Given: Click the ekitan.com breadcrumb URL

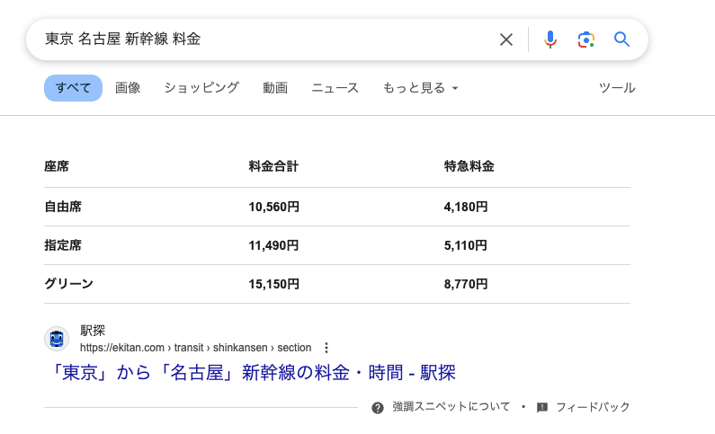Looking at the screenshot, I should (x=196, y=348).
